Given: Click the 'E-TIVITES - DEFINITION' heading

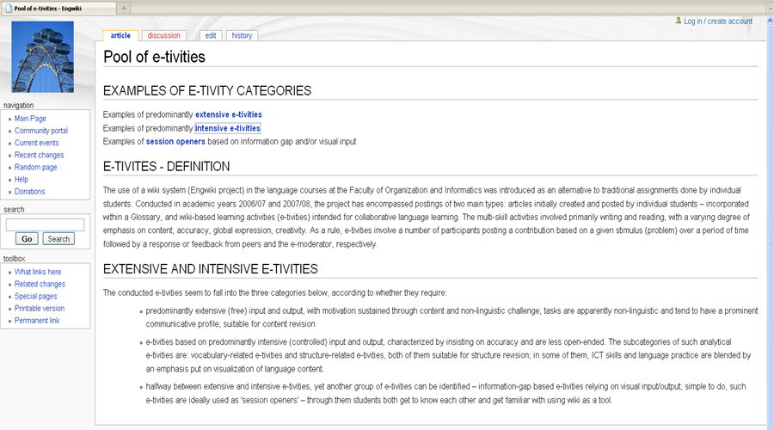Looking at the screenshot, I should pos(166,166).
